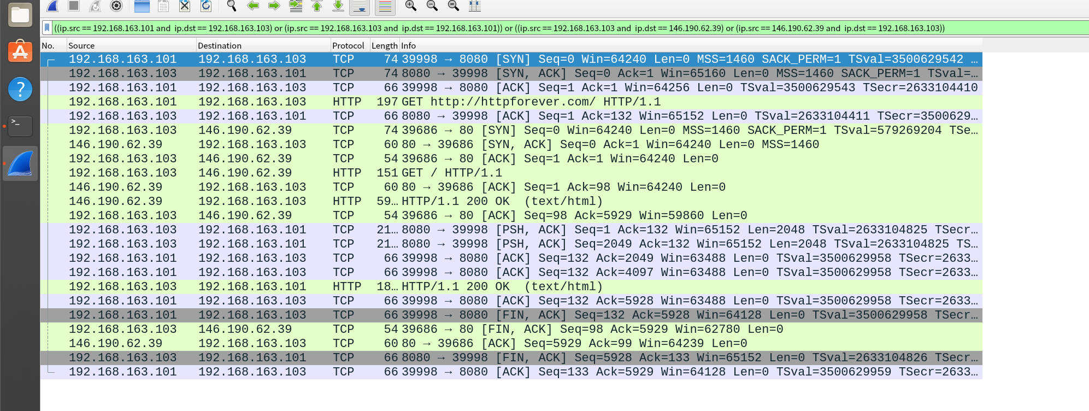This screenshot has width=1089, height=411.
Task: Stop the running packet capture
Action: click(74, 6)
